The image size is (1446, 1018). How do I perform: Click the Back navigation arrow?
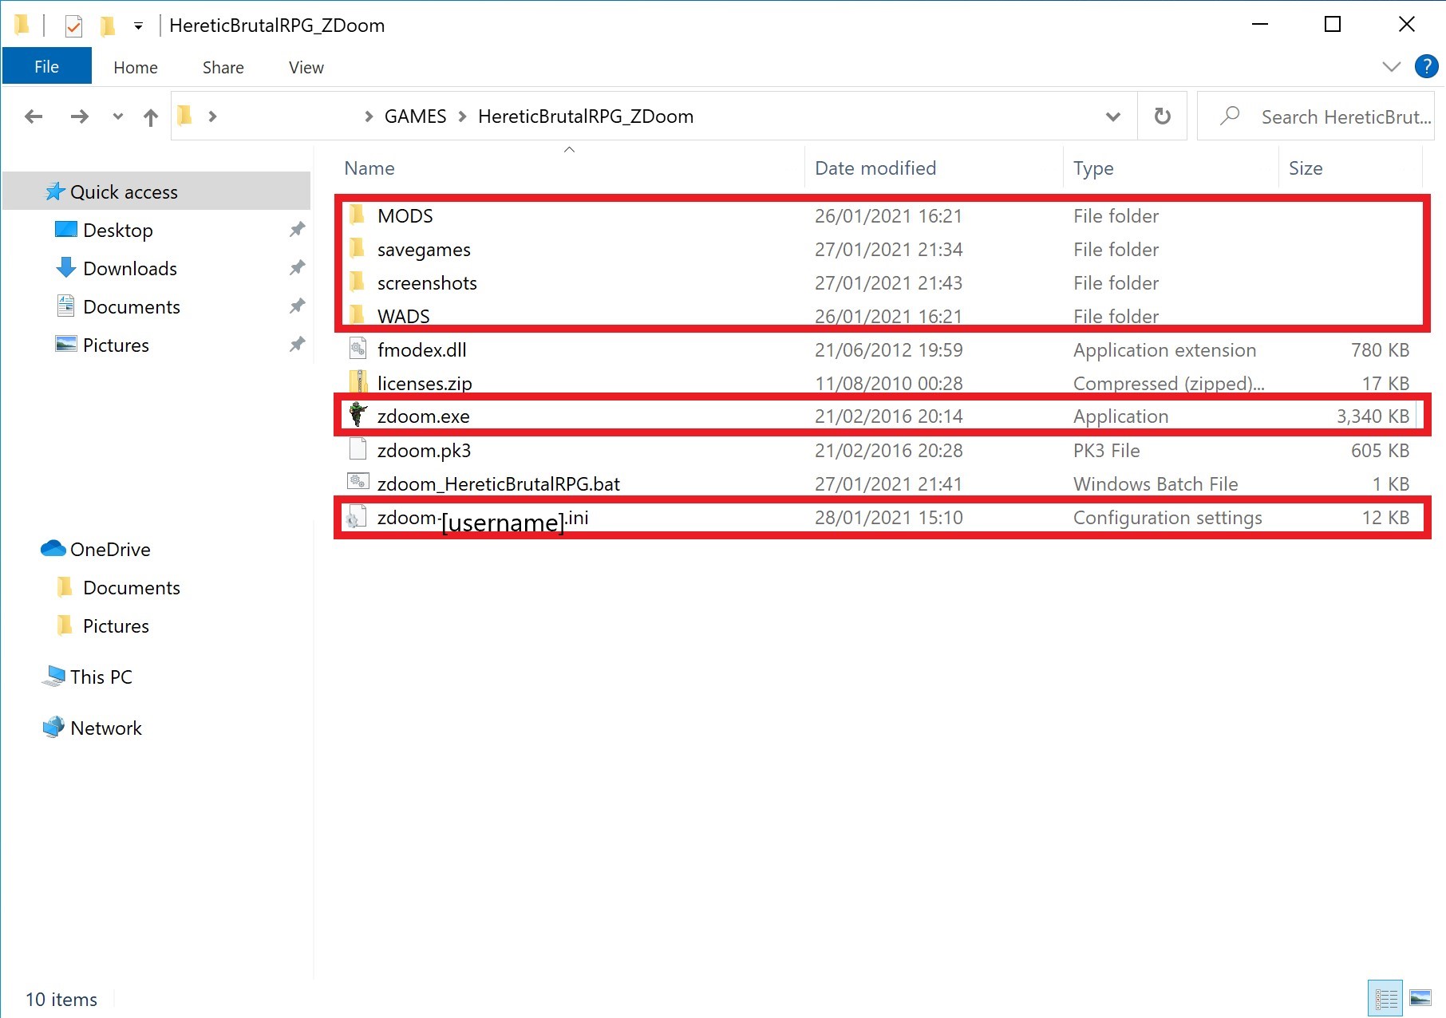coord(34,117)
